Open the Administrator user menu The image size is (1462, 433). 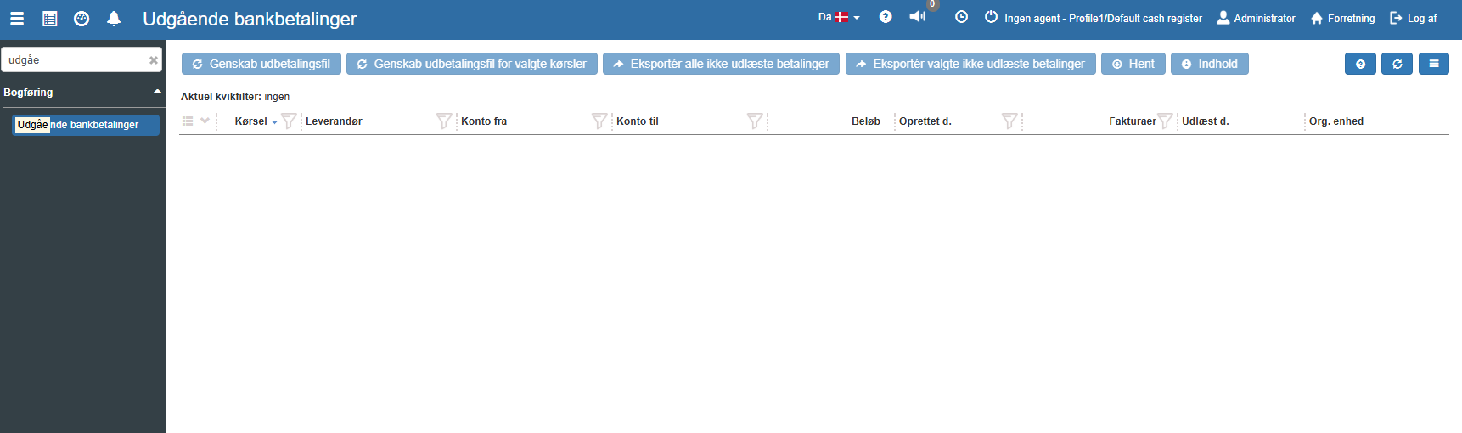(1256, 18)
